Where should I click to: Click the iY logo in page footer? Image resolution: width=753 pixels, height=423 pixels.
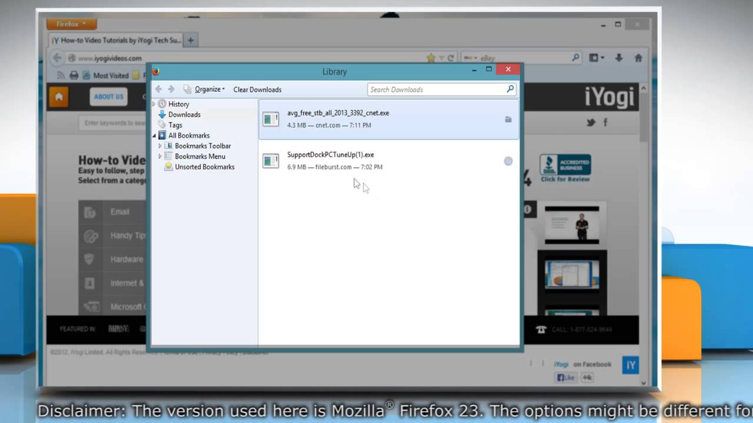pos(631,365)
